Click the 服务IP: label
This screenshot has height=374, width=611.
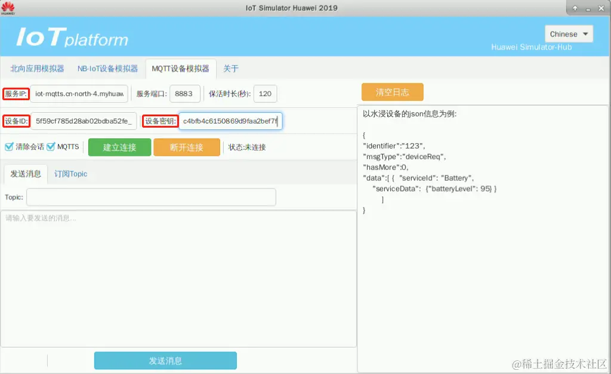pyautogui.click(x=16, y=94)
